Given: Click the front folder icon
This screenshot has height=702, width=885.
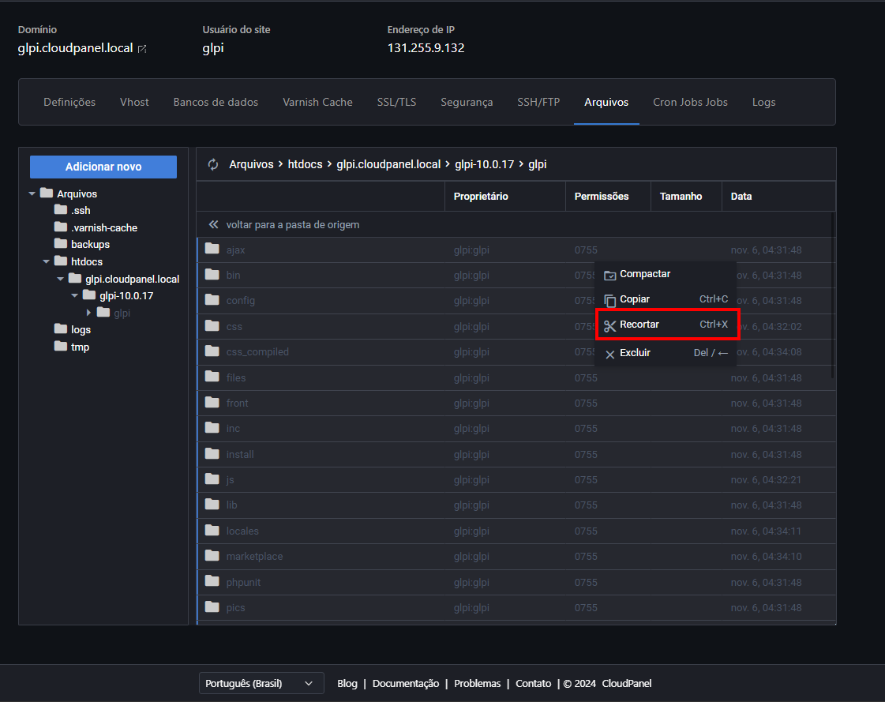Looking at the screenshot, I should pos(212,403).
